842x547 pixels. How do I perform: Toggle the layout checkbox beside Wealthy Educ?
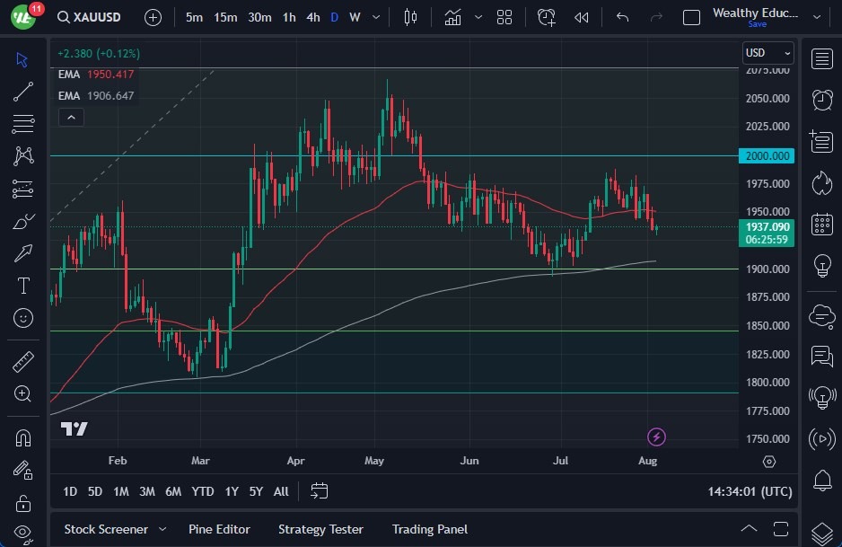pos(691,17)
